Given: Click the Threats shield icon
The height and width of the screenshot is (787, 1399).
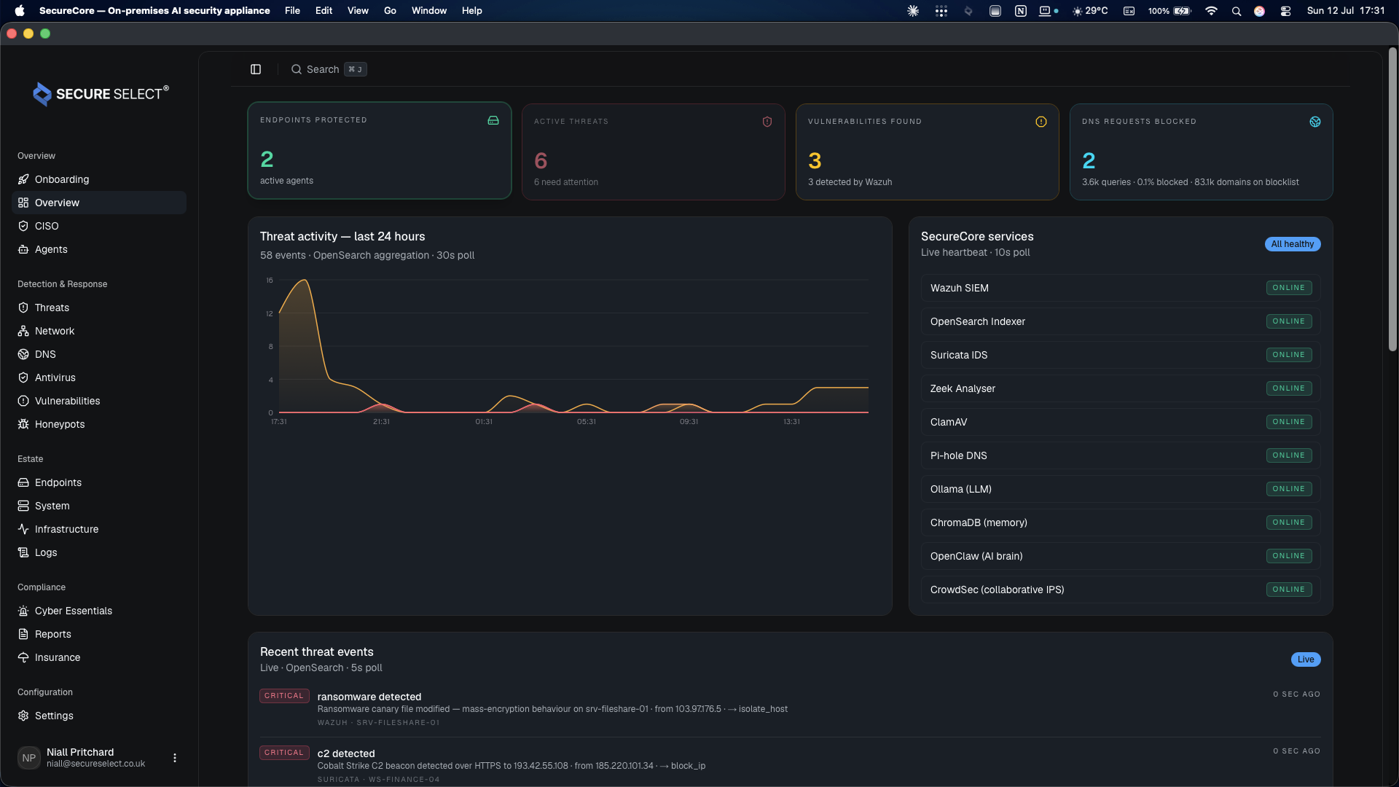Looking at the screenshot, I should point(23,308).
